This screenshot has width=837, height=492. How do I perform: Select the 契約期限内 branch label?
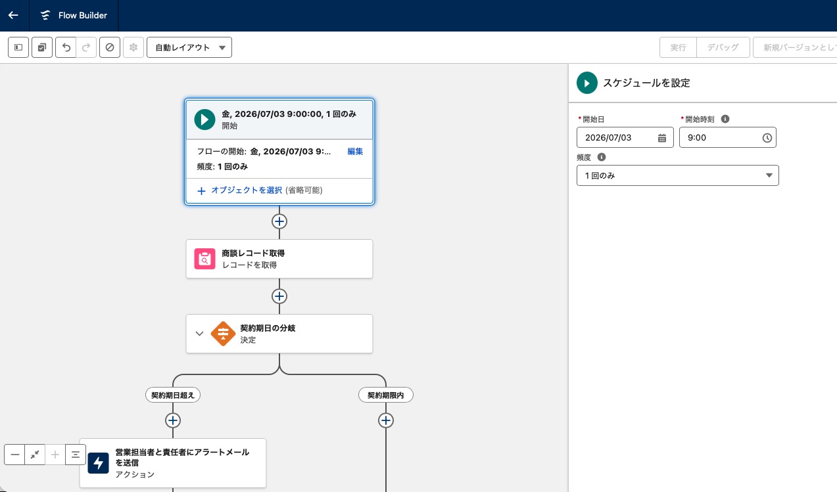(386, 395)
